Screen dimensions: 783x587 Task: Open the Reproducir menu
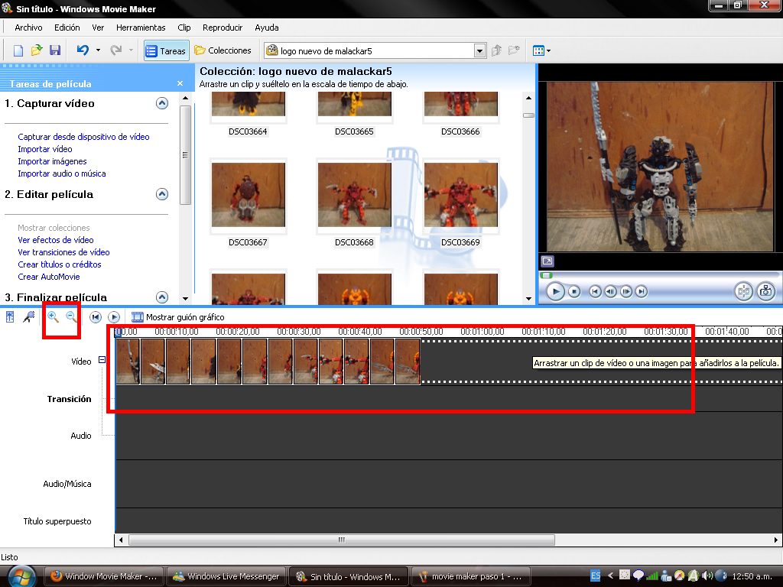click(x=222, y=27)
